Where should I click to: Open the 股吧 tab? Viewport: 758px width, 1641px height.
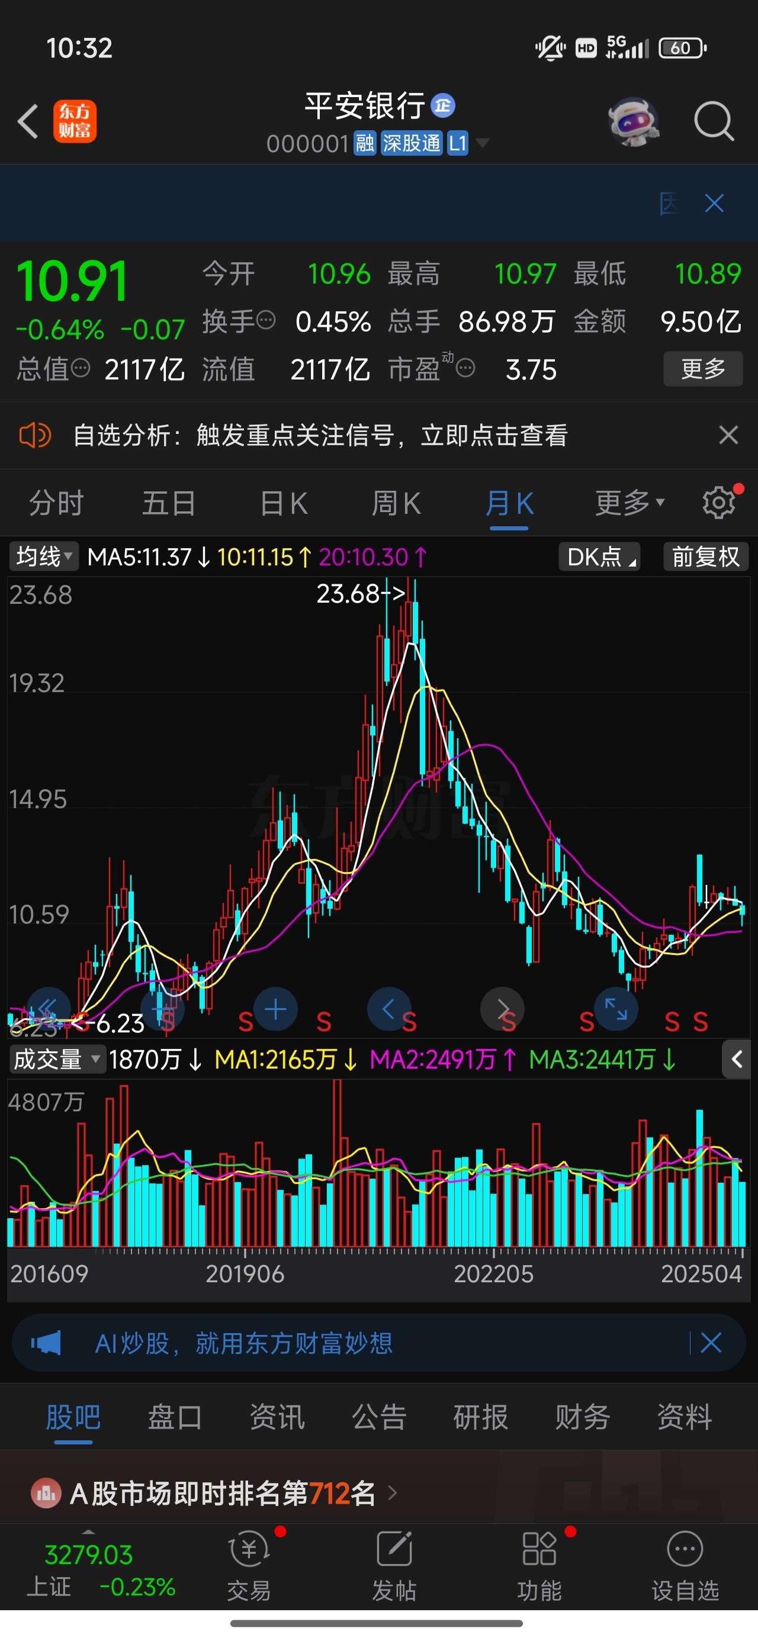click(73, 1417)
